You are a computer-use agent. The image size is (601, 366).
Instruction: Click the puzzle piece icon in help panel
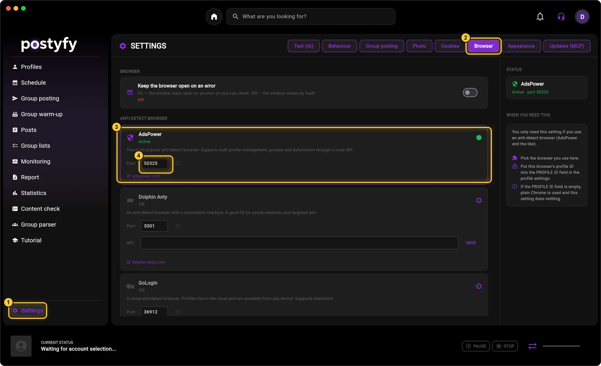tap(515, 158)
